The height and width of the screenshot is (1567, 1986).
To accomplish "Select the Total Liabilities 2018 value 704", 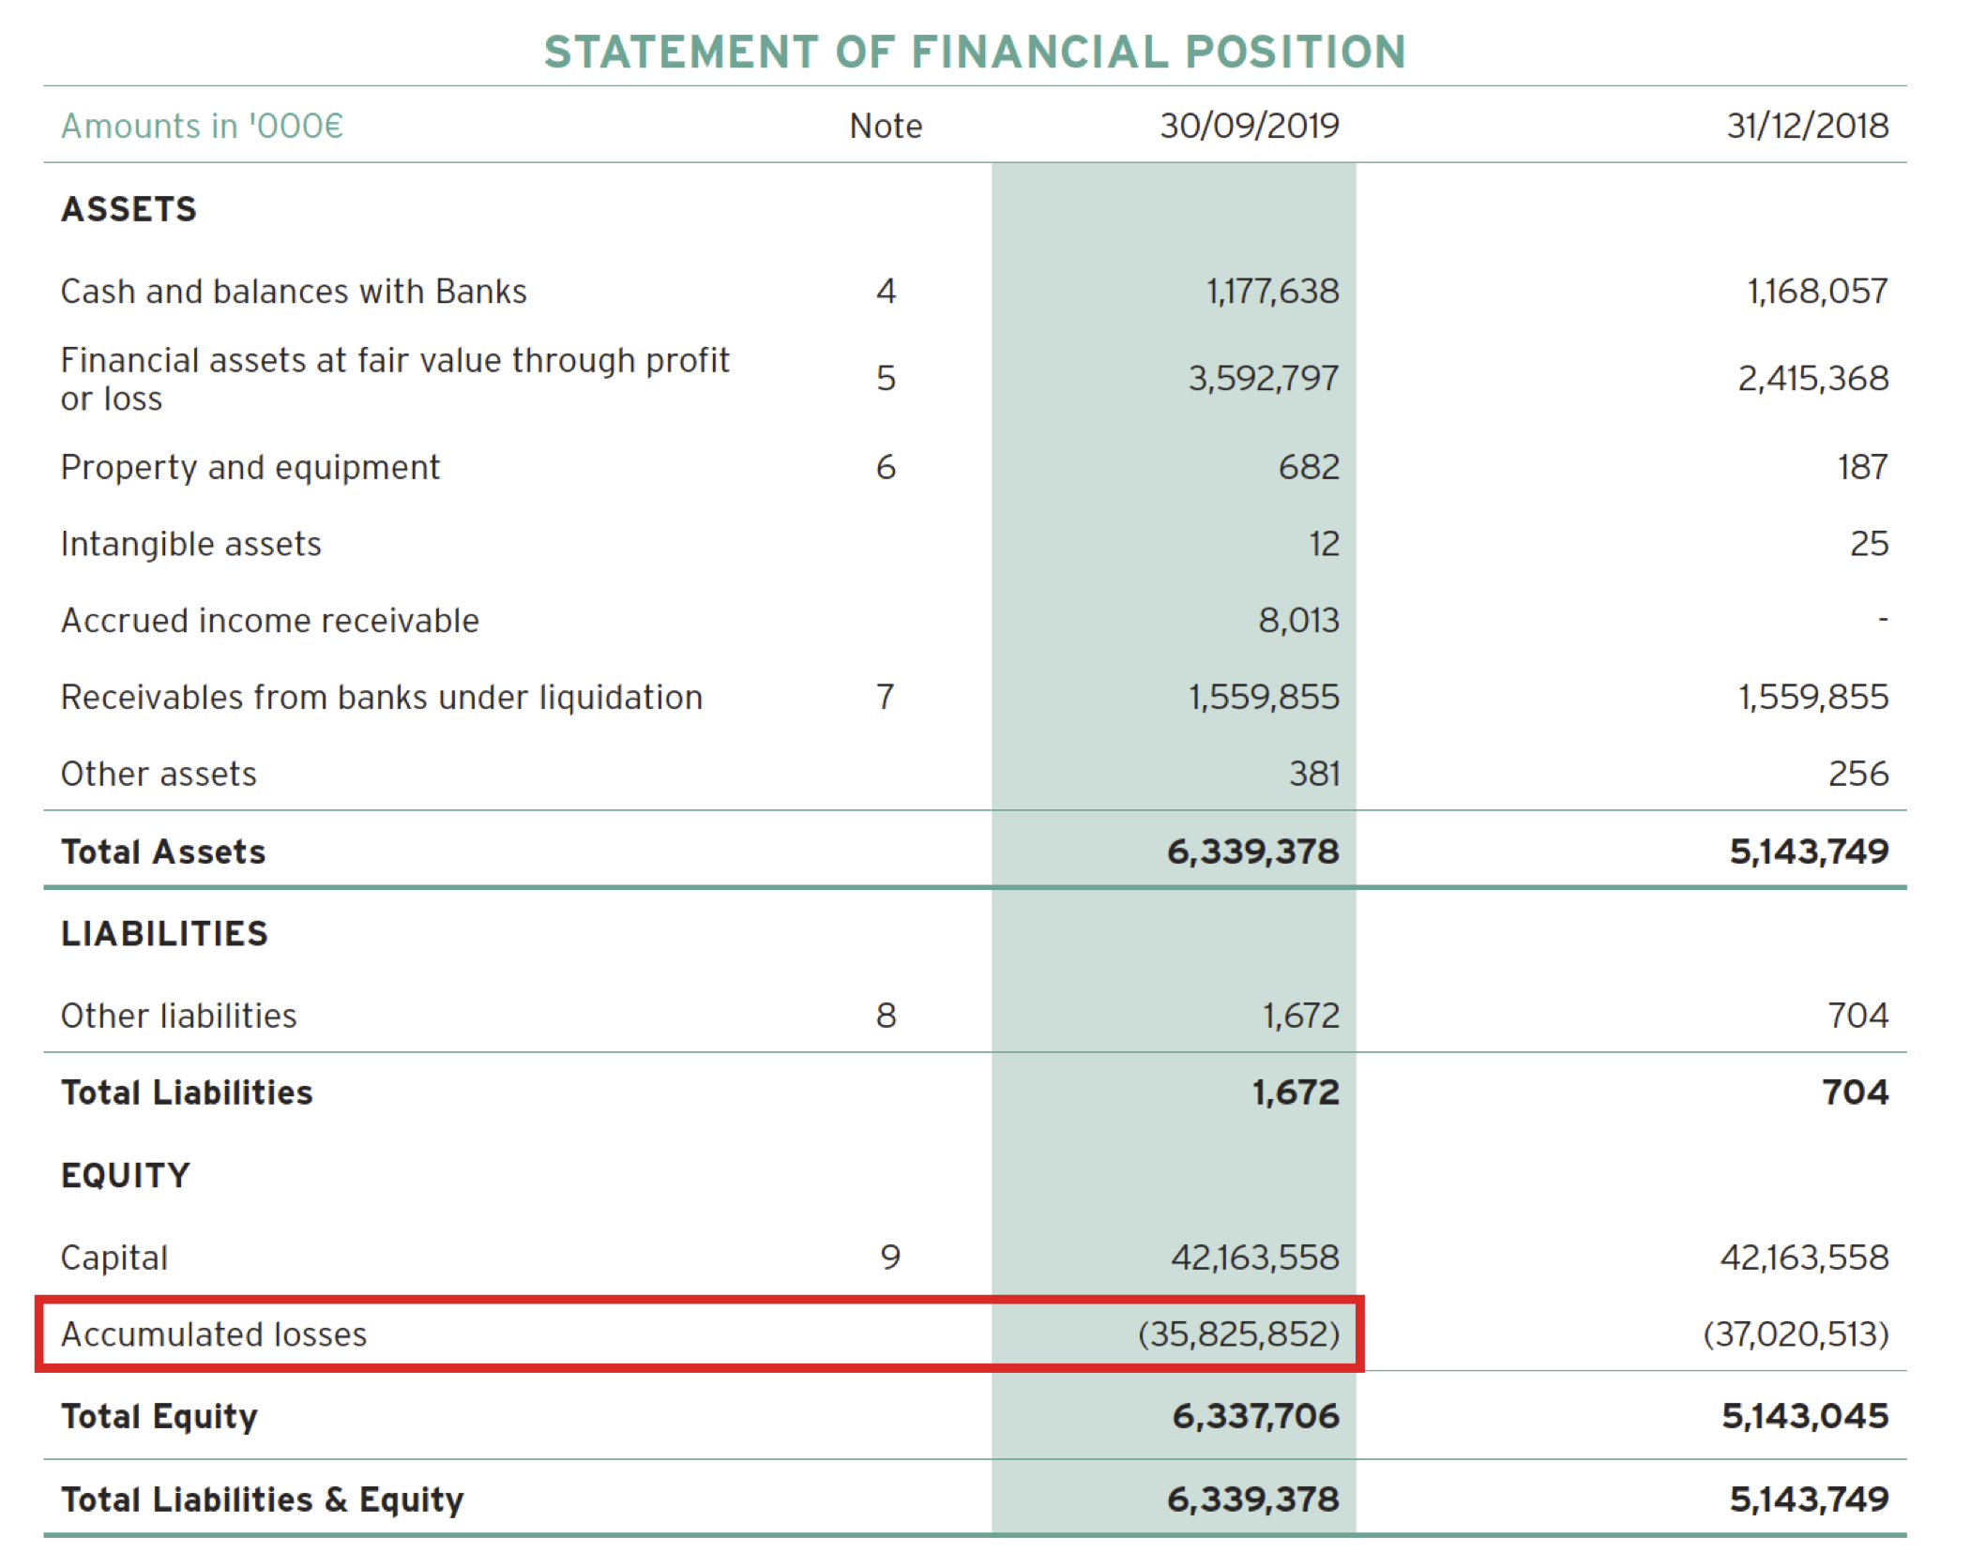I will point(1855,1092).
